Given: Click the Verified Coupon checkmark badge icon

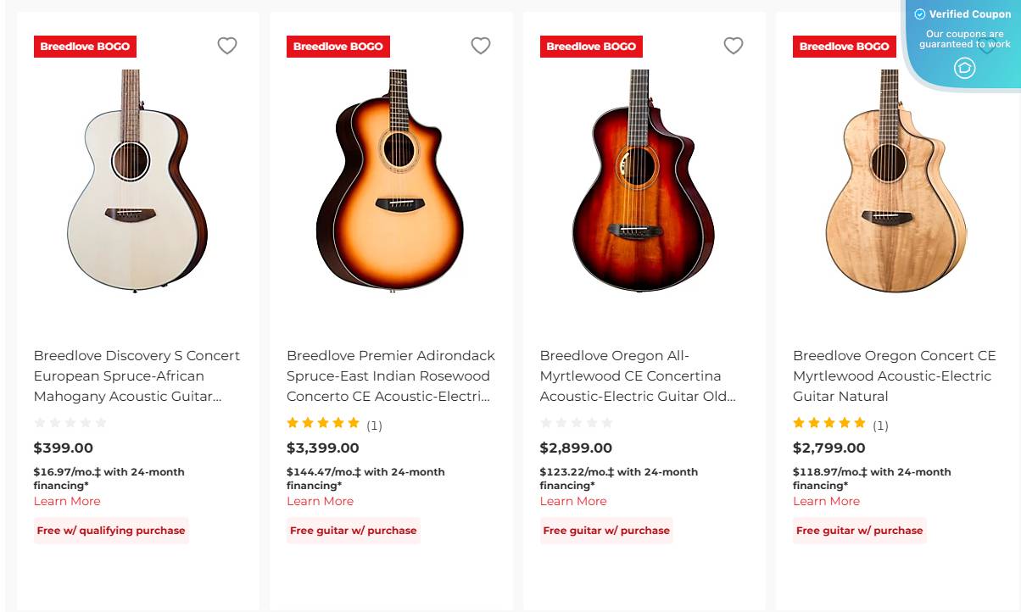Looking at the screenshot, I should 919,14.
